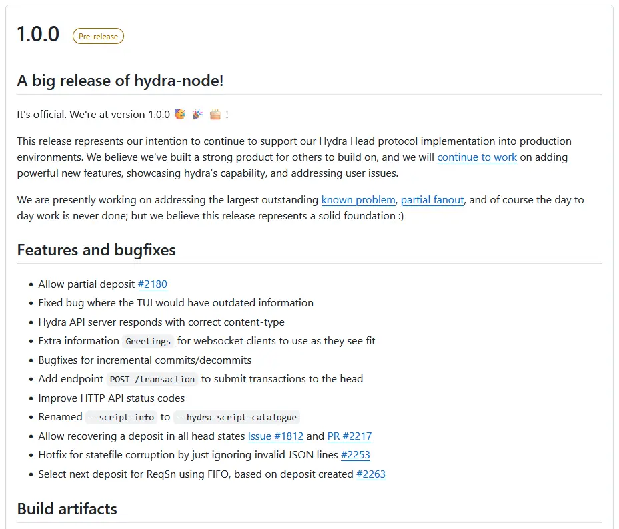Image resolution: width=619 pixels, height=529 pixels.
Task: Click the 'Build artifacts' heading
Action: [x=67, y=508]
